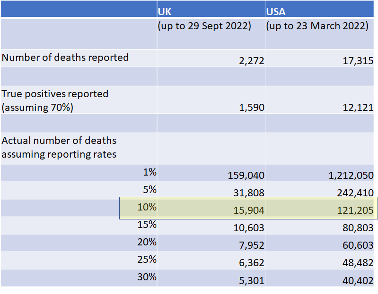
Task: Click the UK value 10,603
Action: pyautogui.click(x=249, y=228)
